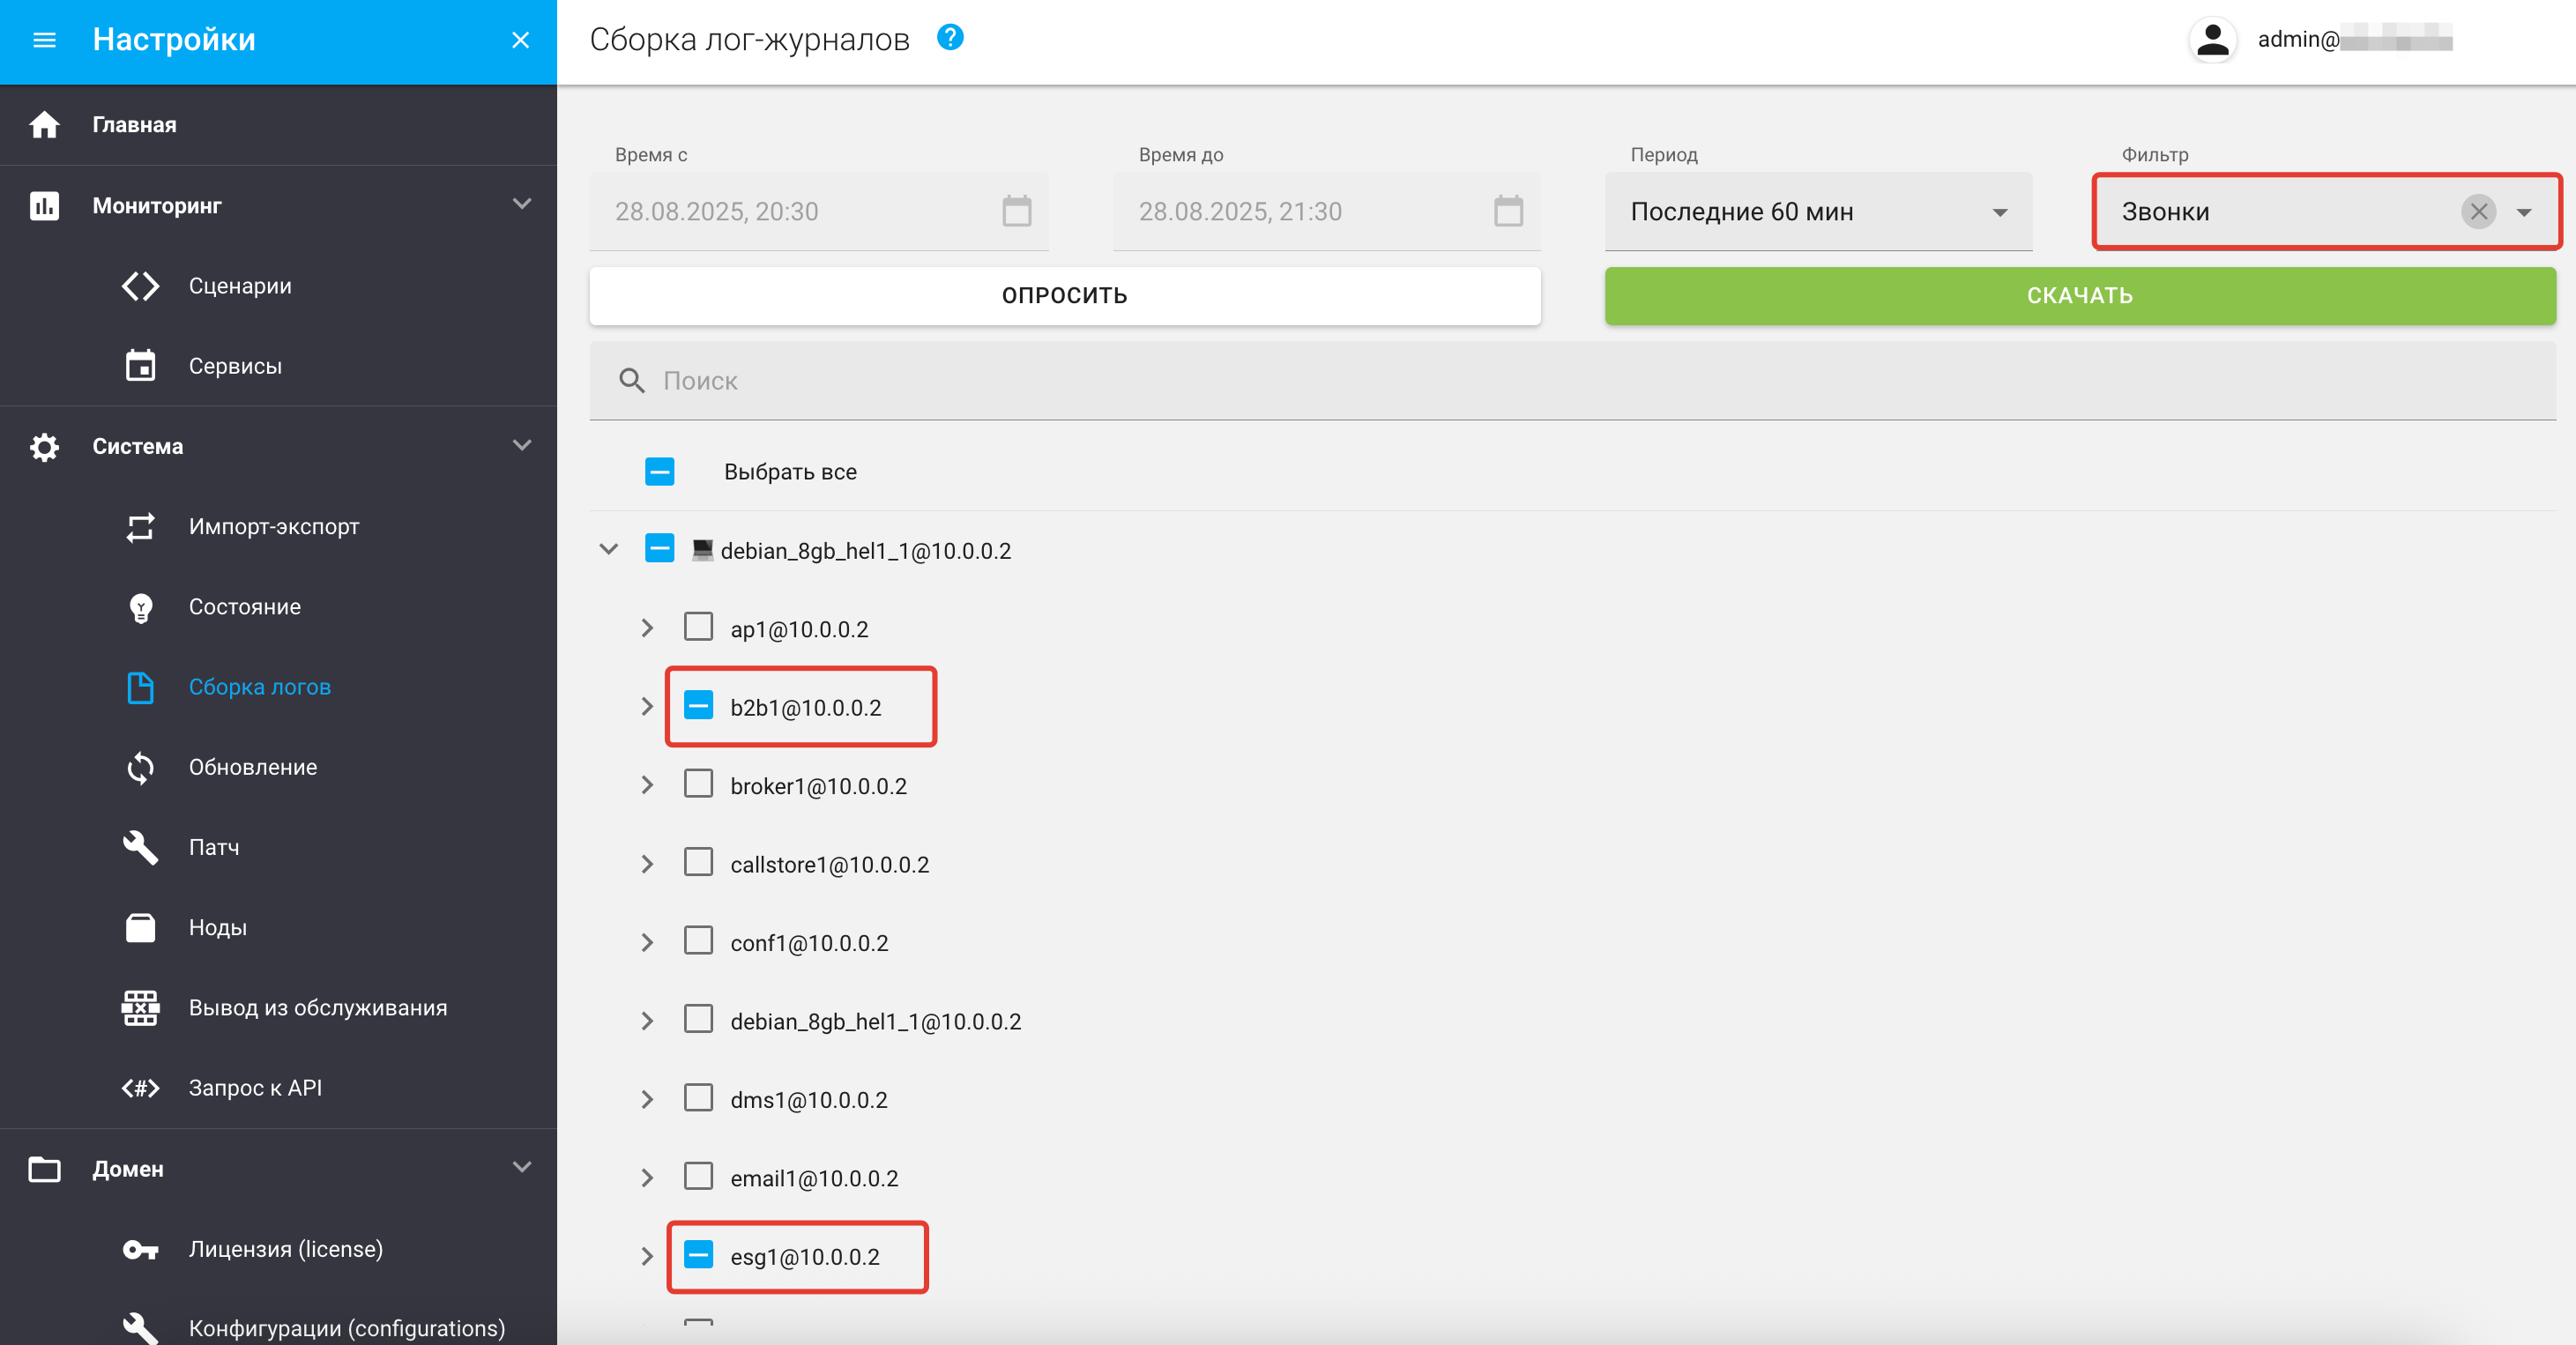Image resolution: width=2576 pixels, height=1345 pixels.
Task: Open Импорт-экспорт menu item
Action: pos(273,526)
